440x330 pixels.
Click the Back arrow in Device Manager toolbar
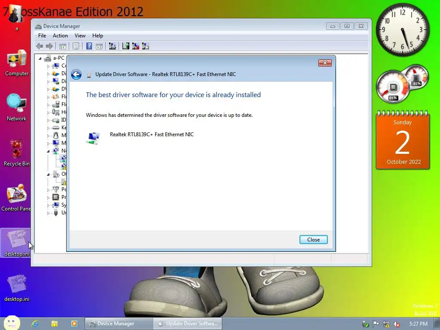pyautogui.click(x=40, y=46)
